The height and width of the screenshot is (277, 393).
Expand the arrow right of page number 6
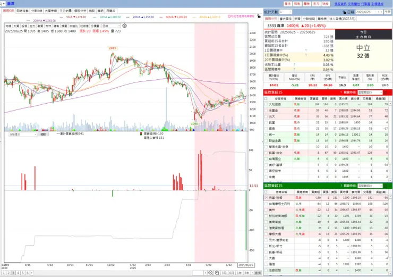click(31, 273)
